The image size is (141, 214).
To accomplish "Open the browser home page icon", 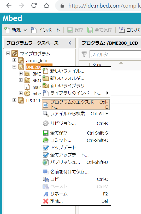I will (x=46, y=5).
